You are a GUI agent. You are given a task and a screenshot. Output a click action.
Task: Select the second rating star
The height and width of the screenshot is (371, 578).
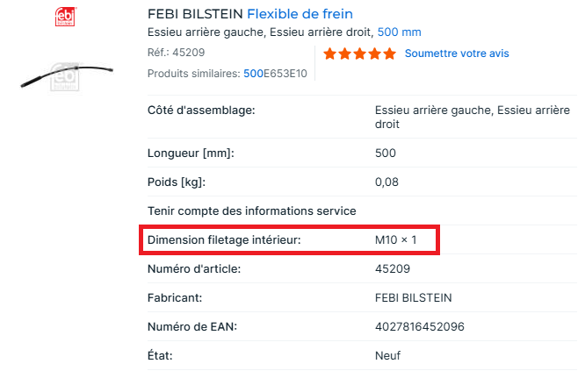(345, 54)
